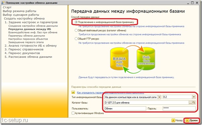The height and width of the screenshot is (125, 202).
Task: Click the 'Данные будут передаваться путем подключения' description text
Action: coord(126,77)
